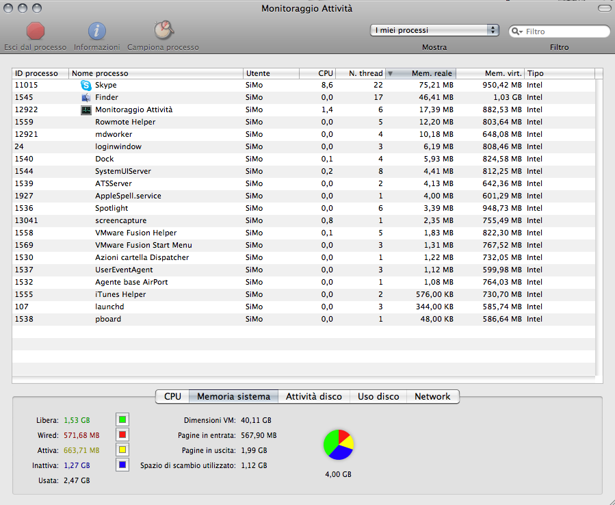This screenshot has height=505, width=615.
Task: Click the Spazio di scambio utilizzato value
Action: click(254, 465)
